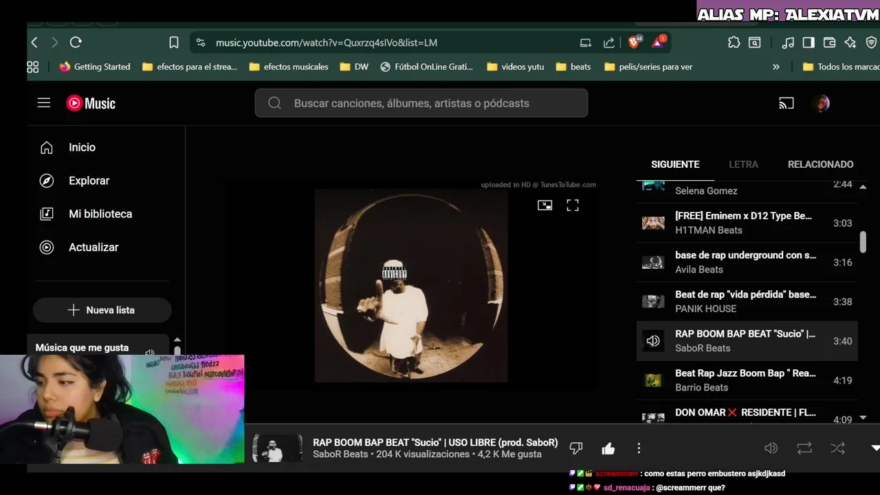Bookmark this page with the bookmark icon
Viewport: 880px width, 495px height.
coord(174,43)
